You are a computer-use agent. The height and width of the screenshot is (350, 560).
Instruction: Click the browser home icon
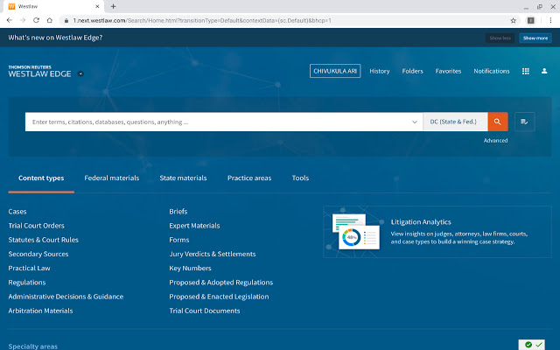tap(51, 19)
